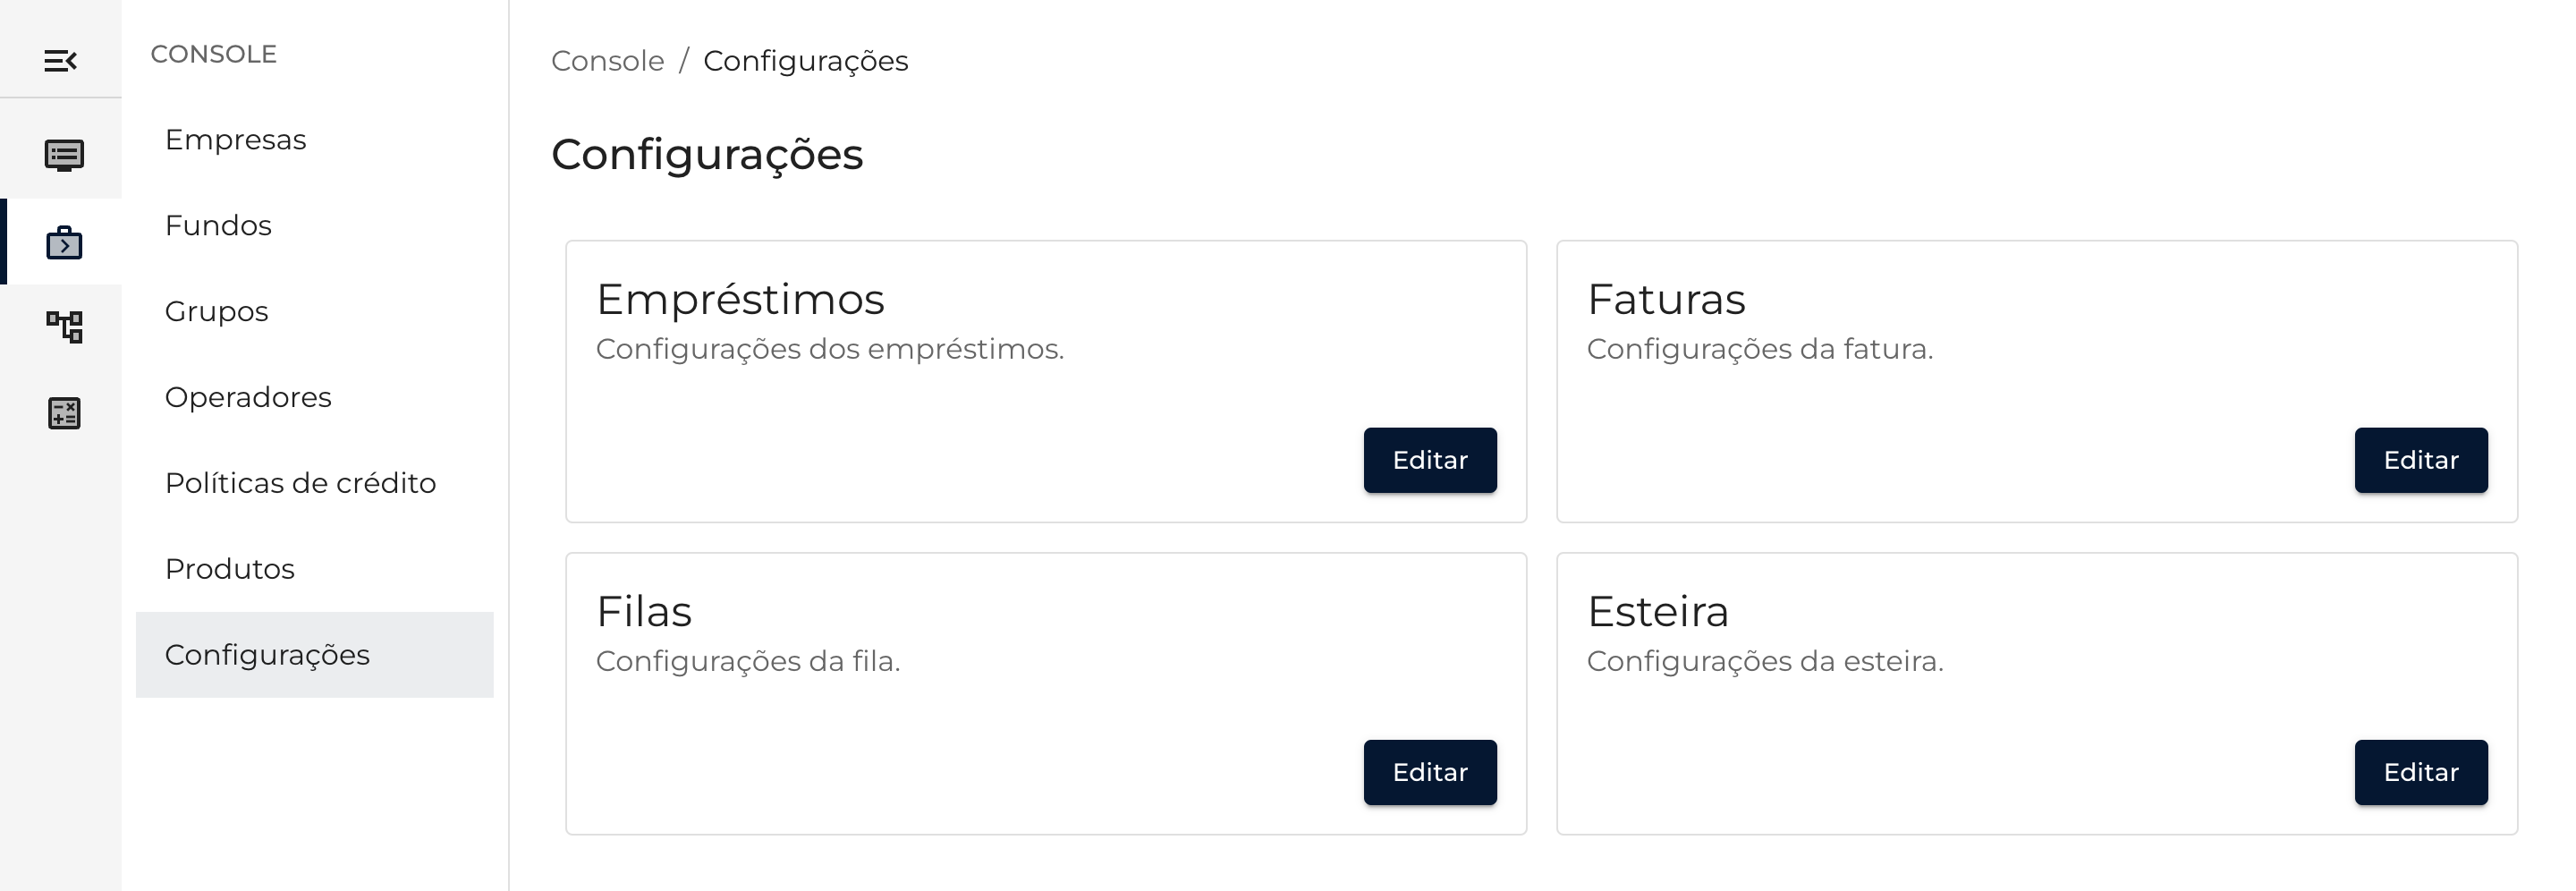Select Grupos in the Console menu
This screenshot has width=2576, height=891.
click(216, 312)
